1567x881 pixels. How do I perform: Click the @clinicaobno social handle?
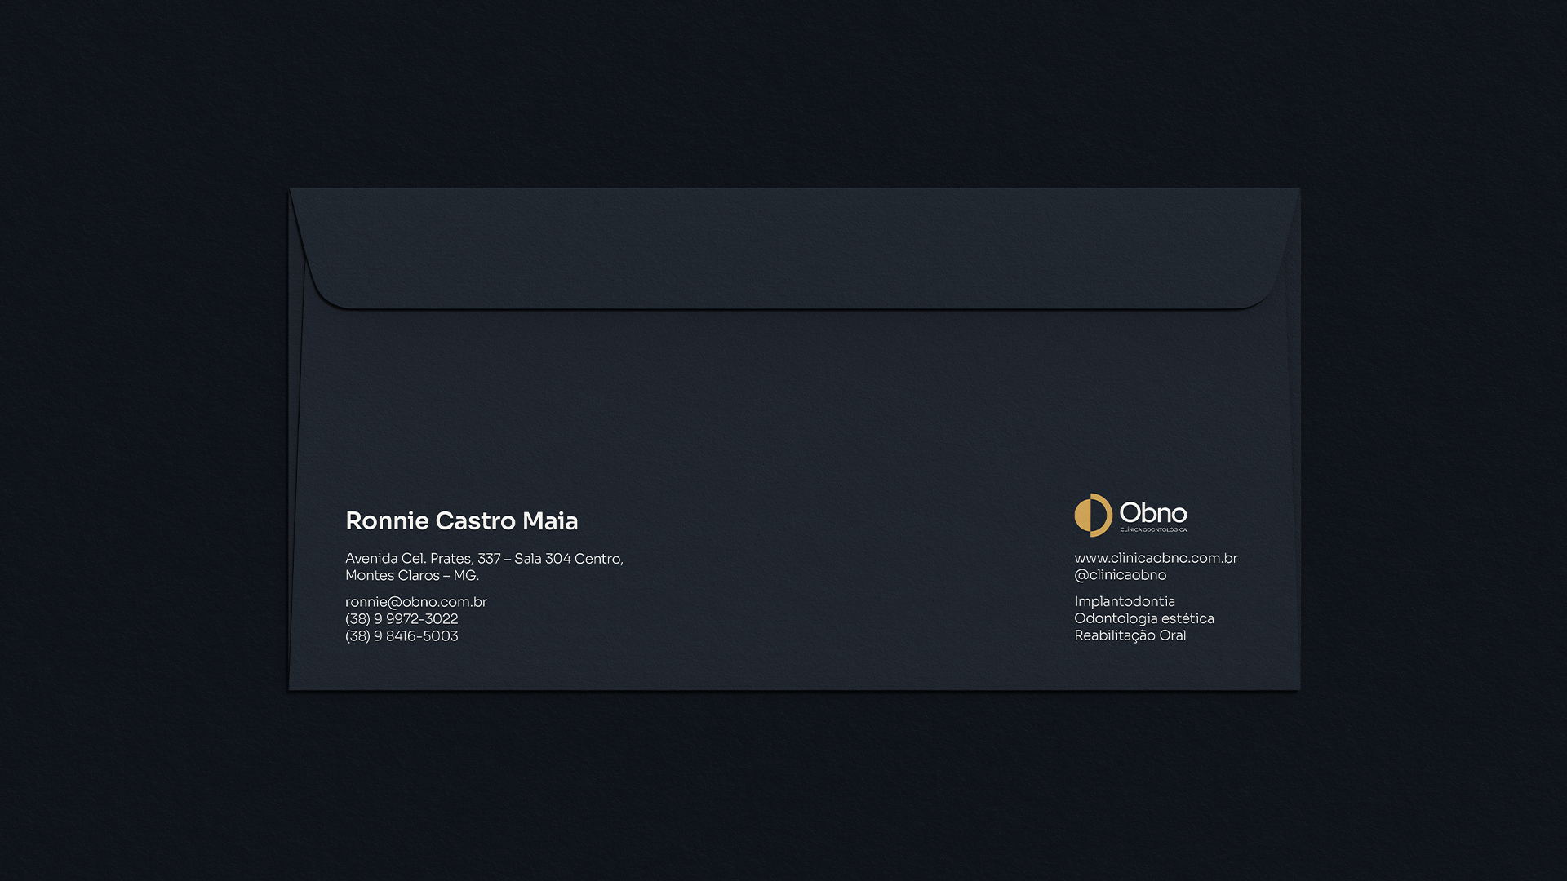[x=1120, y=575]
